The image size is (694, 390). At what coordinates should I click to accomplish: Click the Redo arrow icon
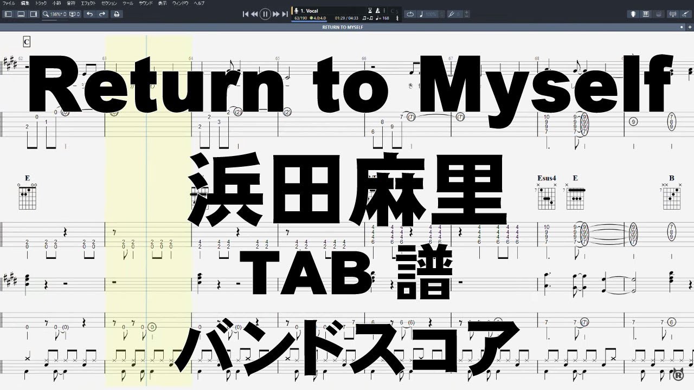click(x=102, y=14)
